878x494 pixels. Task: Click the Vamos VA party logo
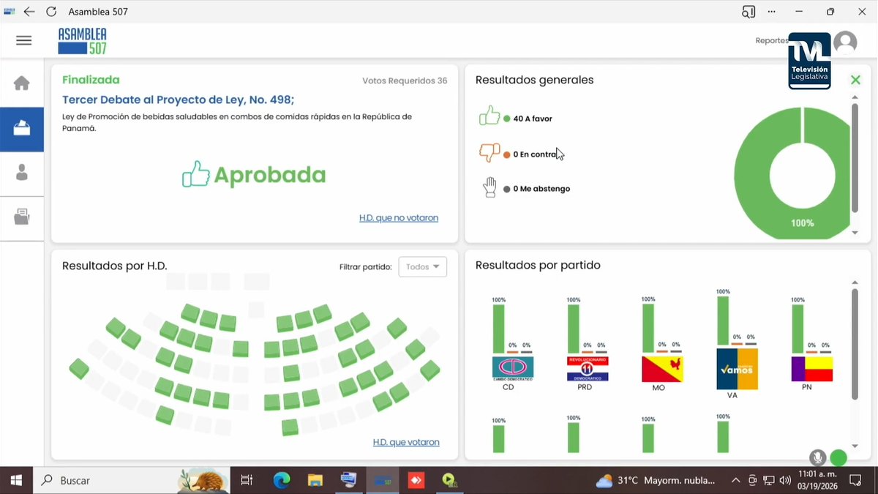737,370
